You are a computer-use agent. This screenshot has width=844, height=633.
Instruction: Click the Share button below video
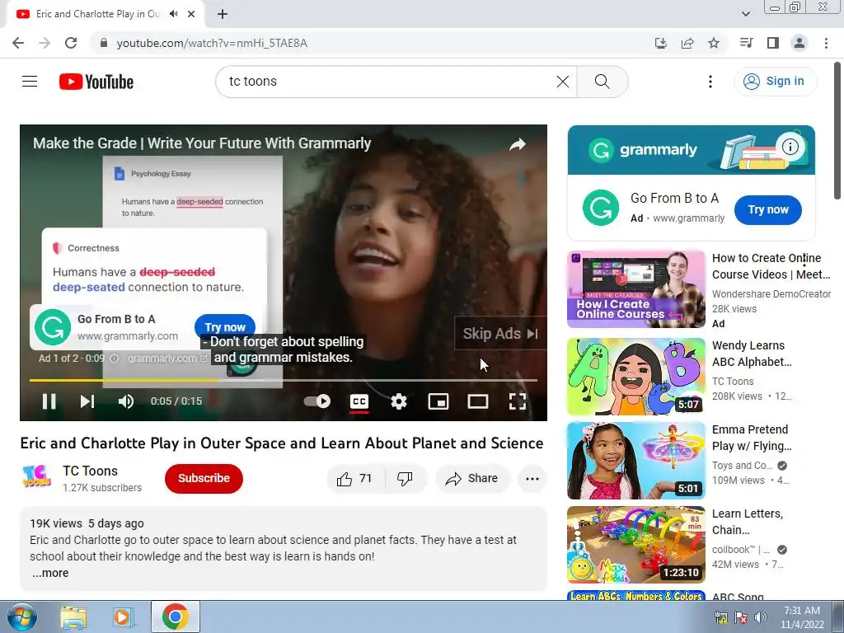pos(472,479)
